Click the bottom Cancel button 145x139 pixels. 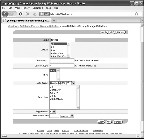click(117, 122)
